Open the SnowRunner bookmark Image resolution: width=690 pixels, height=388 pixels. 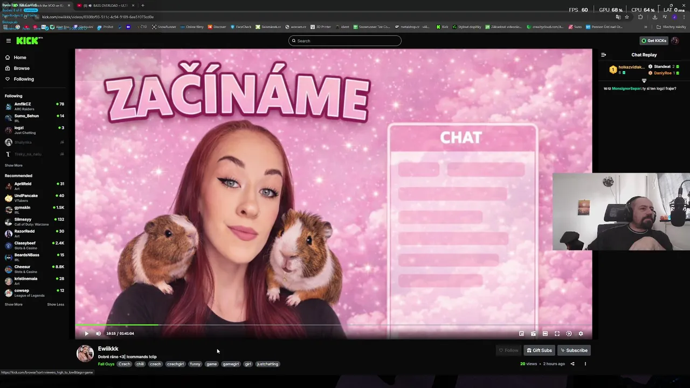[164, 26]
